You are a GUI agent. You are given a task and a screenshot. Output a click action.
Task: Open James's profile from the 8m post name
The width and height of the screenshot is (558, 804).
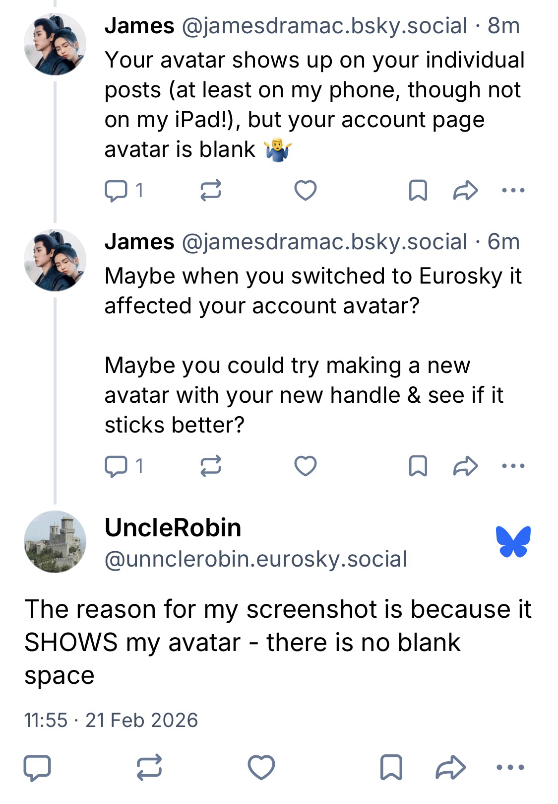pos(139,26)
